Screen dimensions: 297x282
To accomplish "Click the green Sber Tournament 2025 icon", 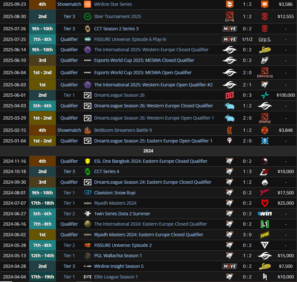I will click(x=87, y=16).
